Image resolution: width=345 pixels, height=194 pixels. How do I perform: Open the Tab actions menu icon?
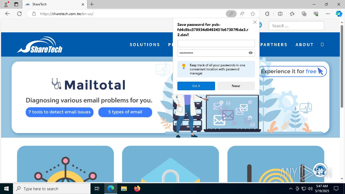tap(16, 4)
